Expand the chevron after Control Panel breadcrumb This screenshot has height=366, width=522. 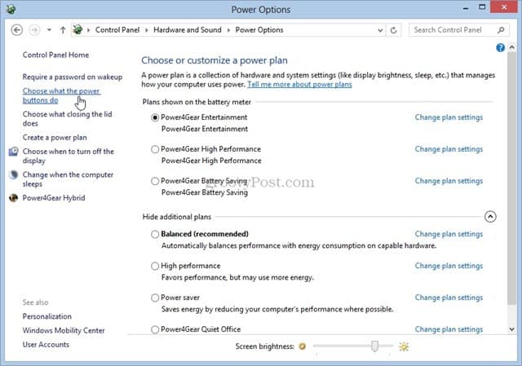[146, 30]
